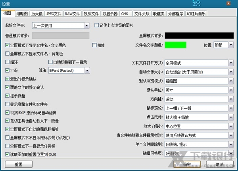Toggle the 粗体 checkbox
Viewport: 238px width, 171px height.
click(x=94, y=45)
